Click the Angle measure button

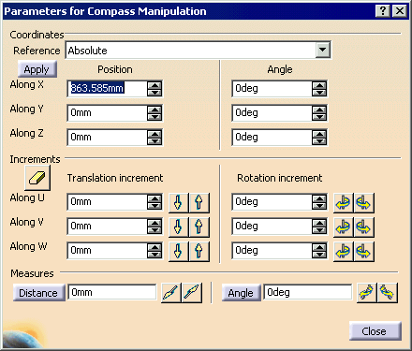tap(241, 293)
